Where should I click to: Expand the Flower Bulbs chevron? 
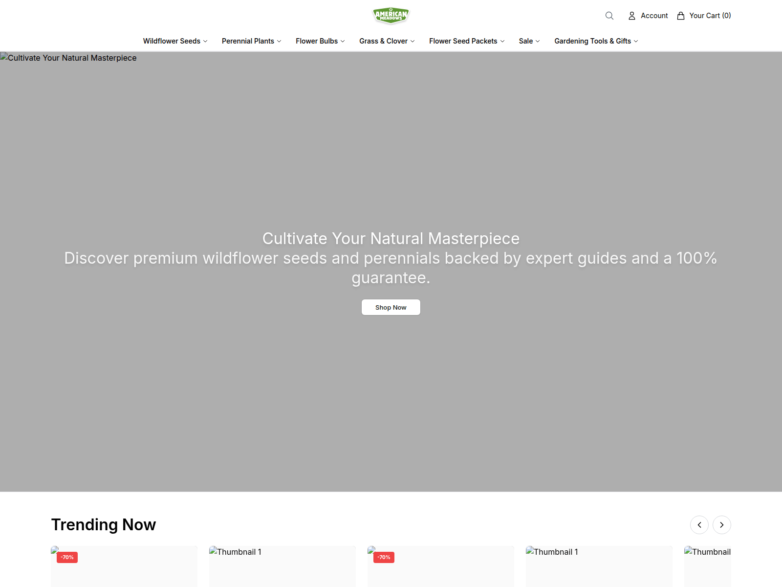tap(343, 41)
